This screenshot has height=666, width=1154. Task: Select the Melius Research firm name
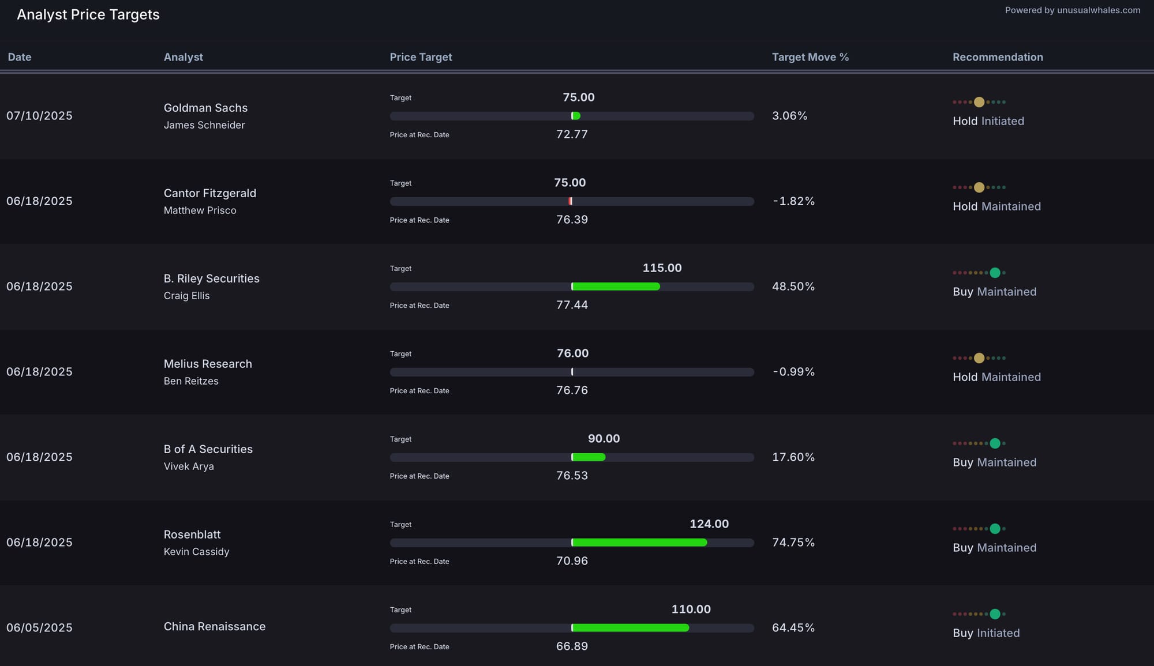pyautogui.click(x=208, y=364)
